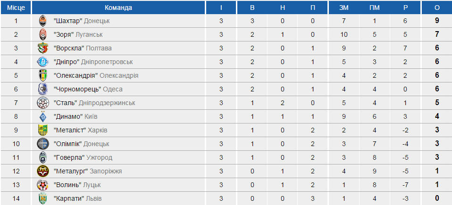
Task: Click the Dynamo Kyiv diamond logo
Action: (x=43, y=116)
